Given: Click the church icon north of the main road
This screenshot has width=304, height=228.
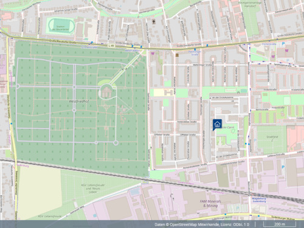Looking at the screenshot, I should click(x=154, y=21).
